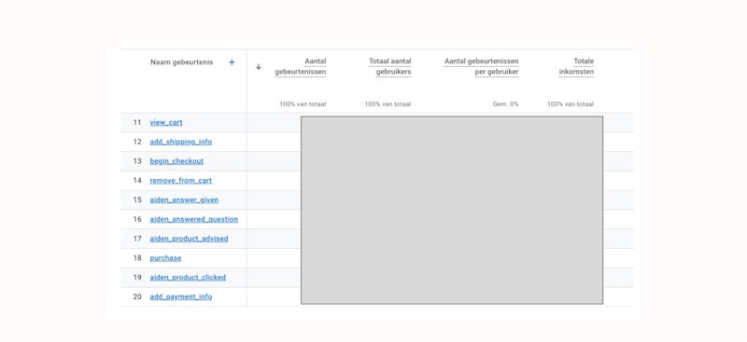Image resolution: width=747 pixels, height=342 pixels.
Task: Select row number 19
Action: (137, 278)
